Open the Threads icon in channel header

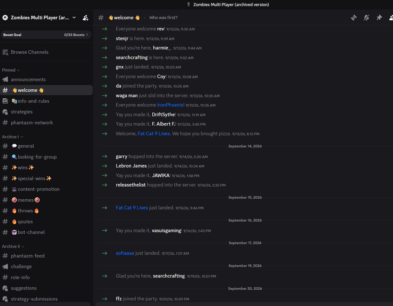point(353,18)
